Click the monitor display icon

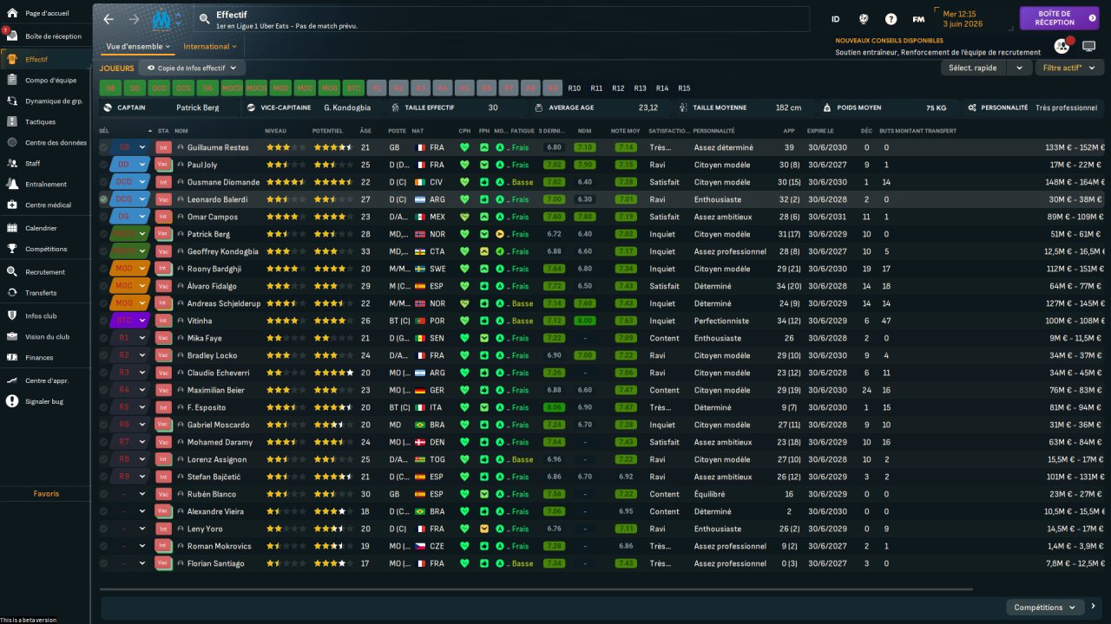pyautogui.click(x=1088, y=46)
